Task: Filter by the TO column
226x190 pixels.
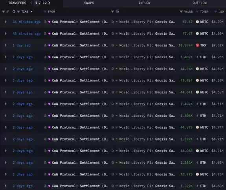Action: [112, 11]
